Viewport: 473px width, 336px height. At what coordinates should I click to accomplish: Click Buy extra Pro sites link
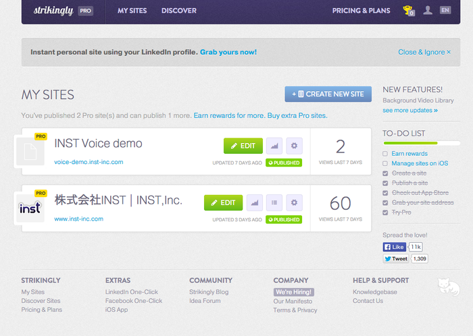pos(297,115)
